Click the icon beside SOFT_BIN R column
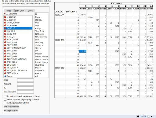The width and height of the screenshot is (156, 118). point(5,45)
